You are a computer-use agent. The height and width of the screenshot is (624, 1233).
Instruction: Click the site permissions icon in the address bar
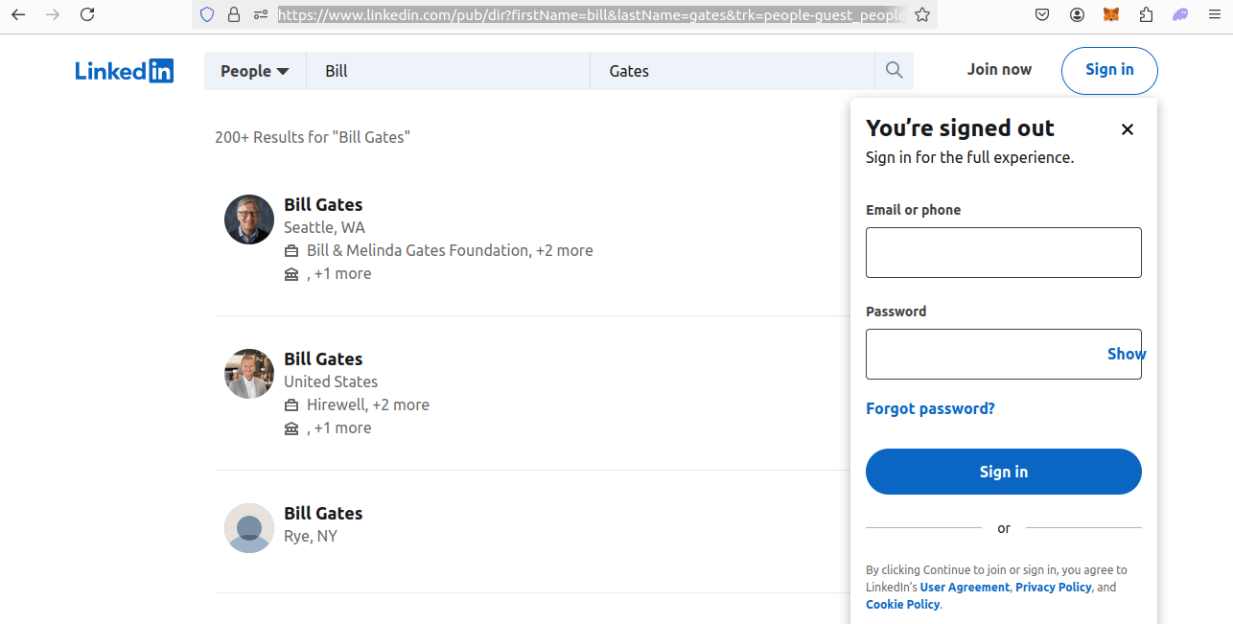(261, 14)
